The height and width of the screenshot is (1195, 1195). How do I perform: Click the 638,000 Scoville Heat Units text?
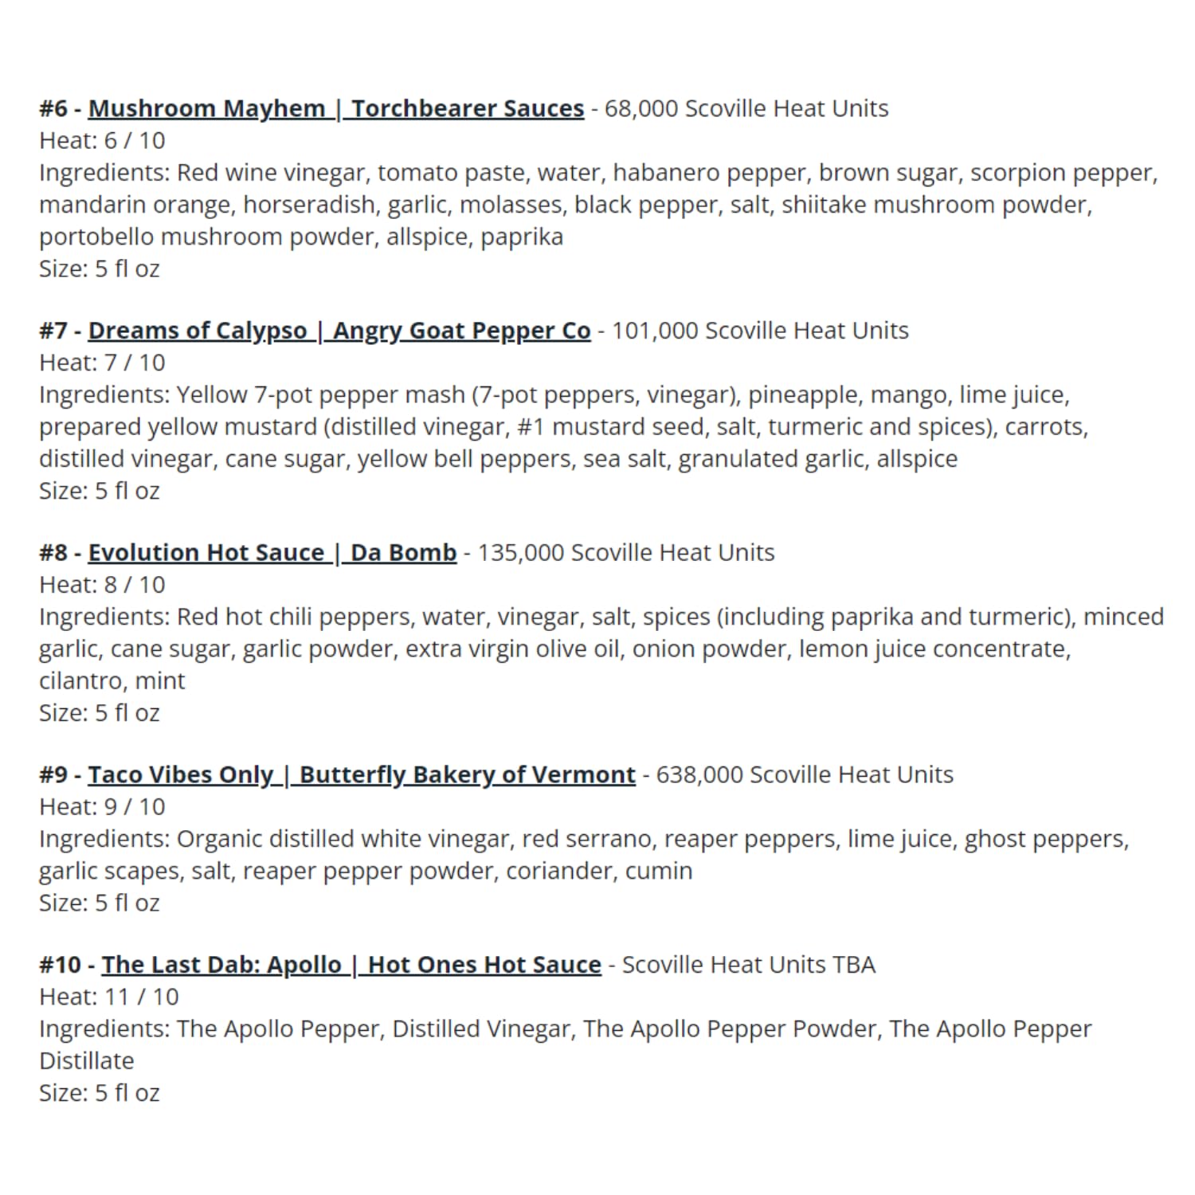805,774
